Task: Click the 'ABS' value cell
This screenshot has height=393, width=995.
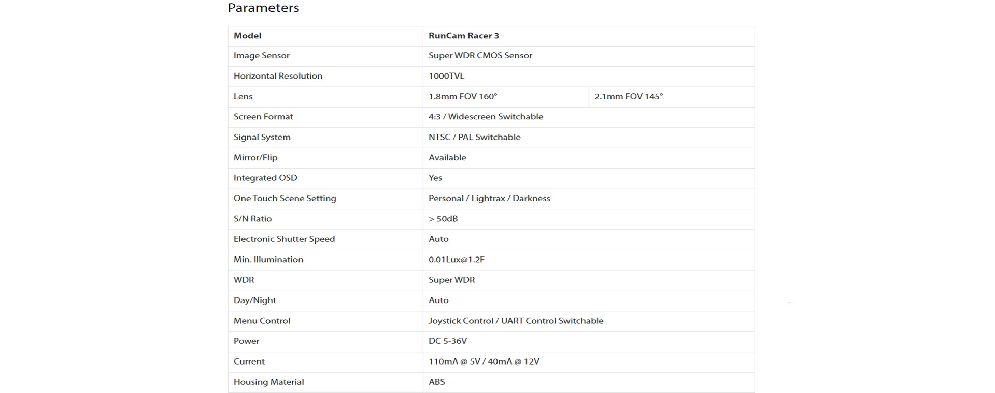Action: click(589, 383)
